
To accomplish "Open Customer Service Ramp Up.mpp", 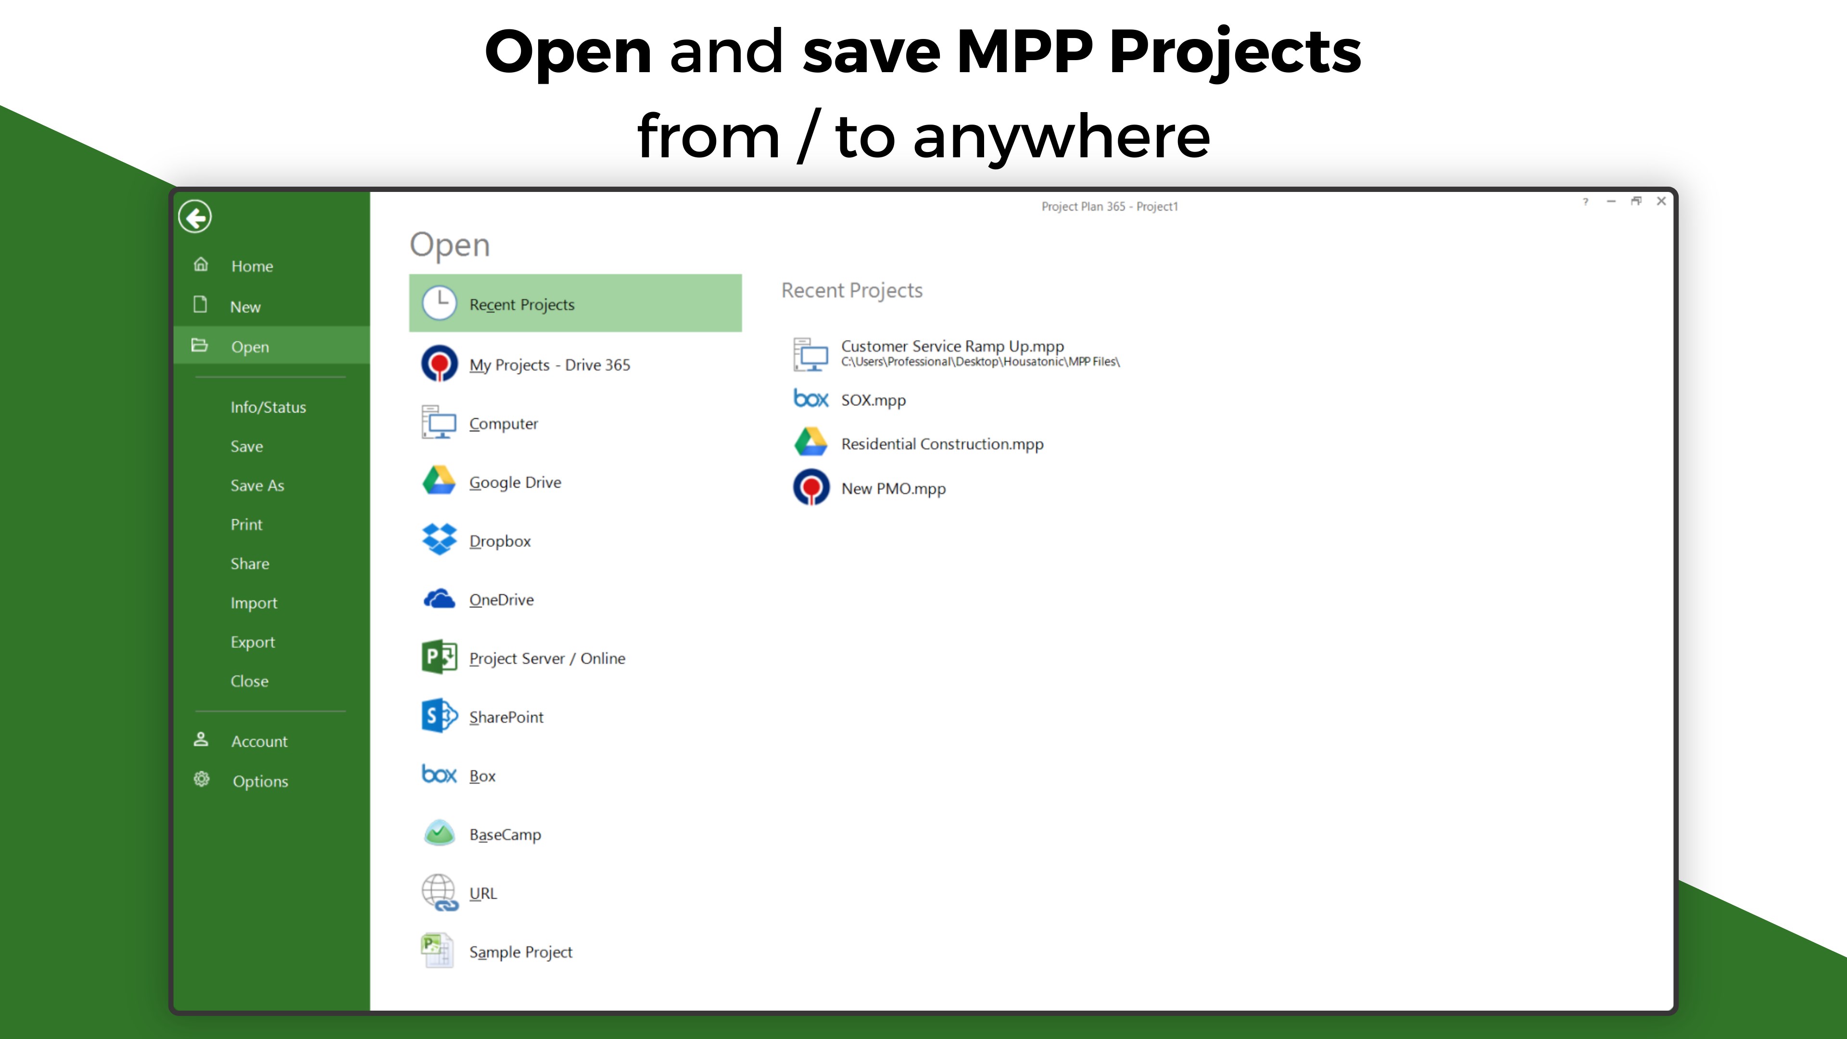I will pyautogui.click(x=952, y=346).
